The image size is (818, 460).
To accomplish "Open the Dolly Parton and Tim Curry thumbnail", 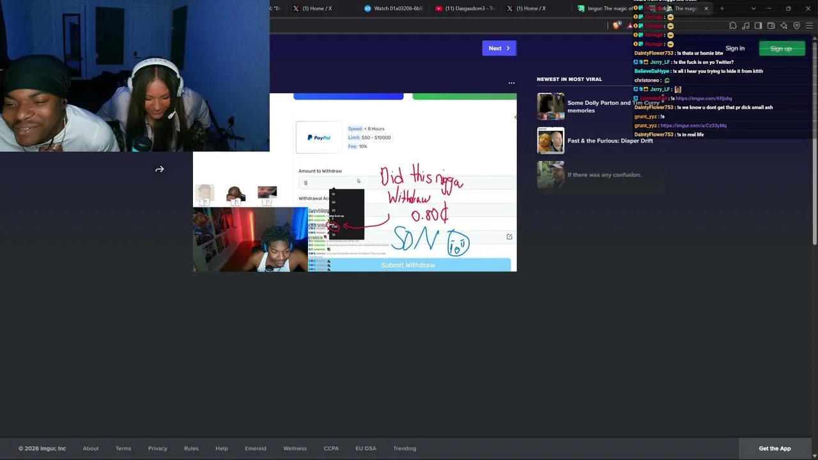I will (x=551, y=106).
